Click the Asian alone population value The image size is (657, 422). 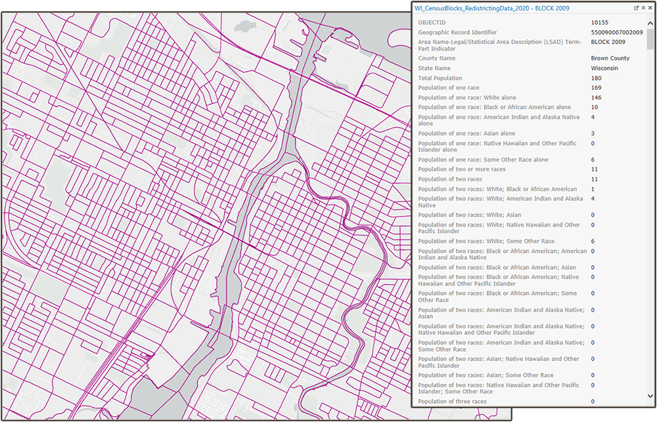click(593, 133)
